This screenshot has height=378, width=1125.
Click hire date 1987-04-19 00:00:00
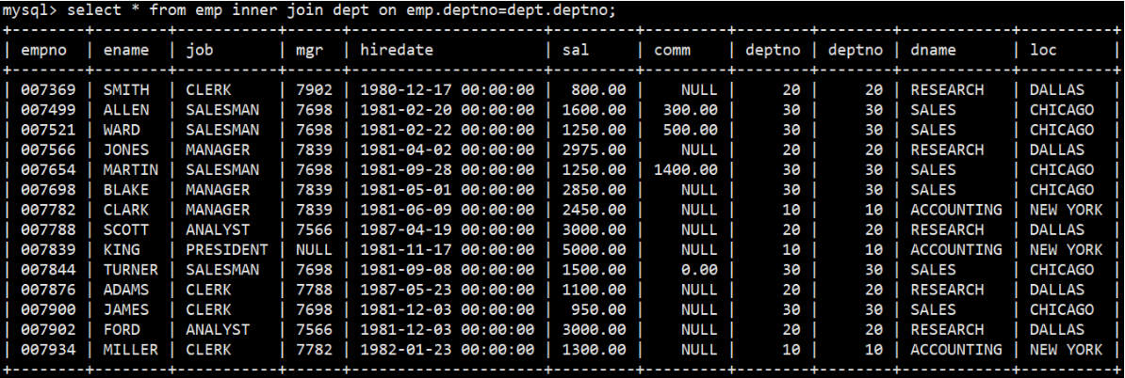[x=447, y=229]
